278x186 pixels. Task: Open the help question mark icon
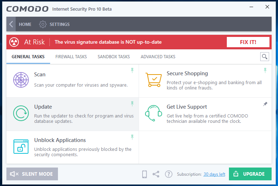coord(169,174)
